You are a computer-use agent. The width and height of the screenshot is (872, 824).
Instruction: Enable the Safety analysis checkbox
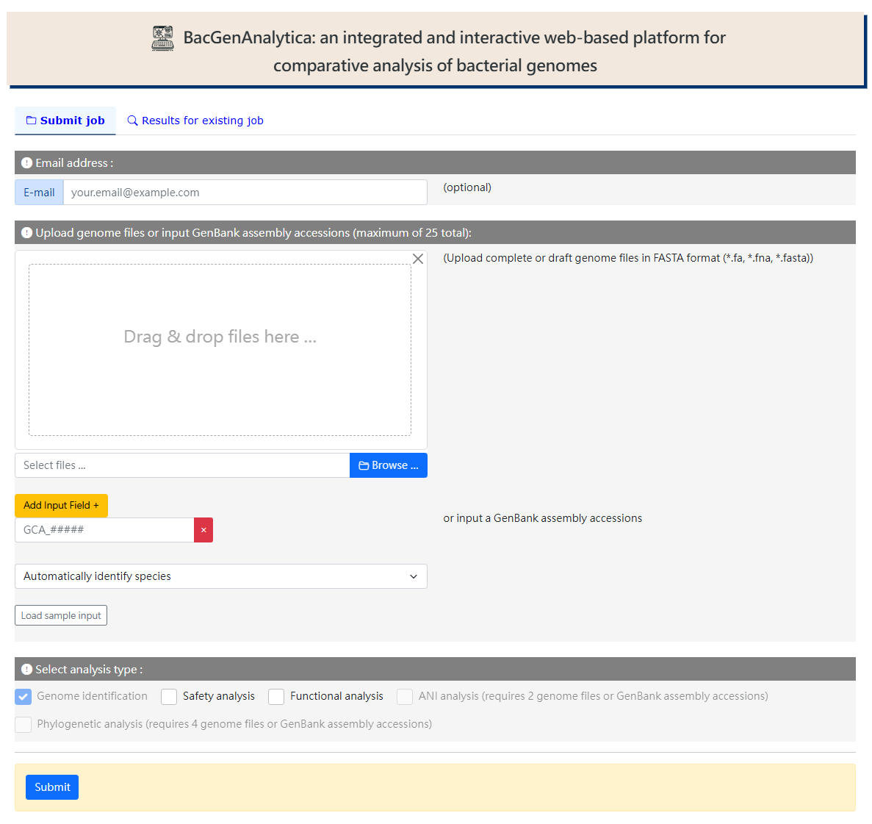169,697
